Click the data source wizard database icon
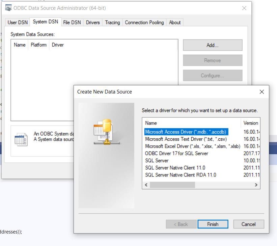Screen dimensions: 277x246 click(106, 132)
